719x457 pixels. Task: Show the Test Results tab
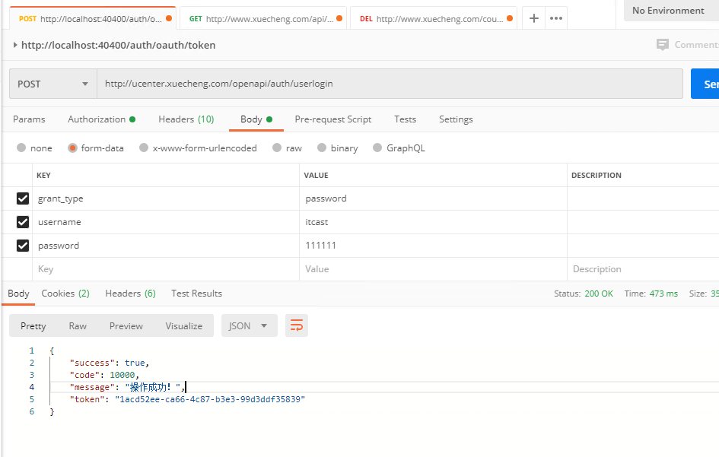click(197, 294)
